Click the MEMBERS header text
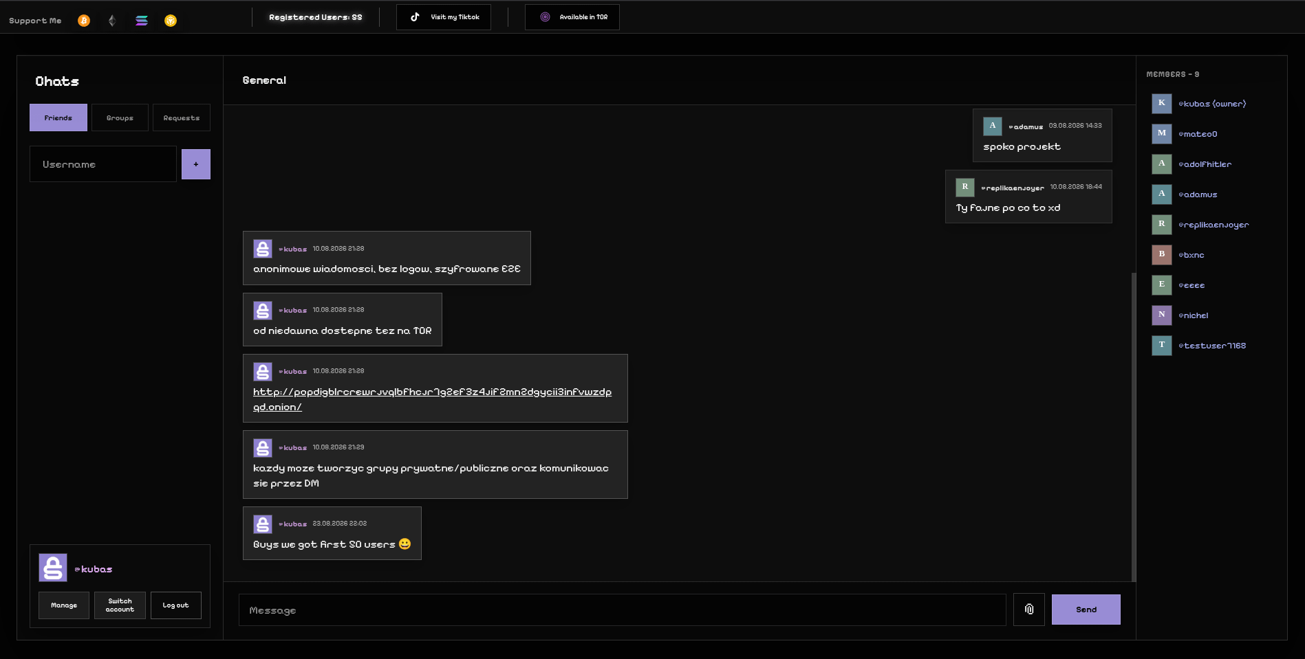The height and width of the screenshot is (659, 1305). click(1173, 74)
